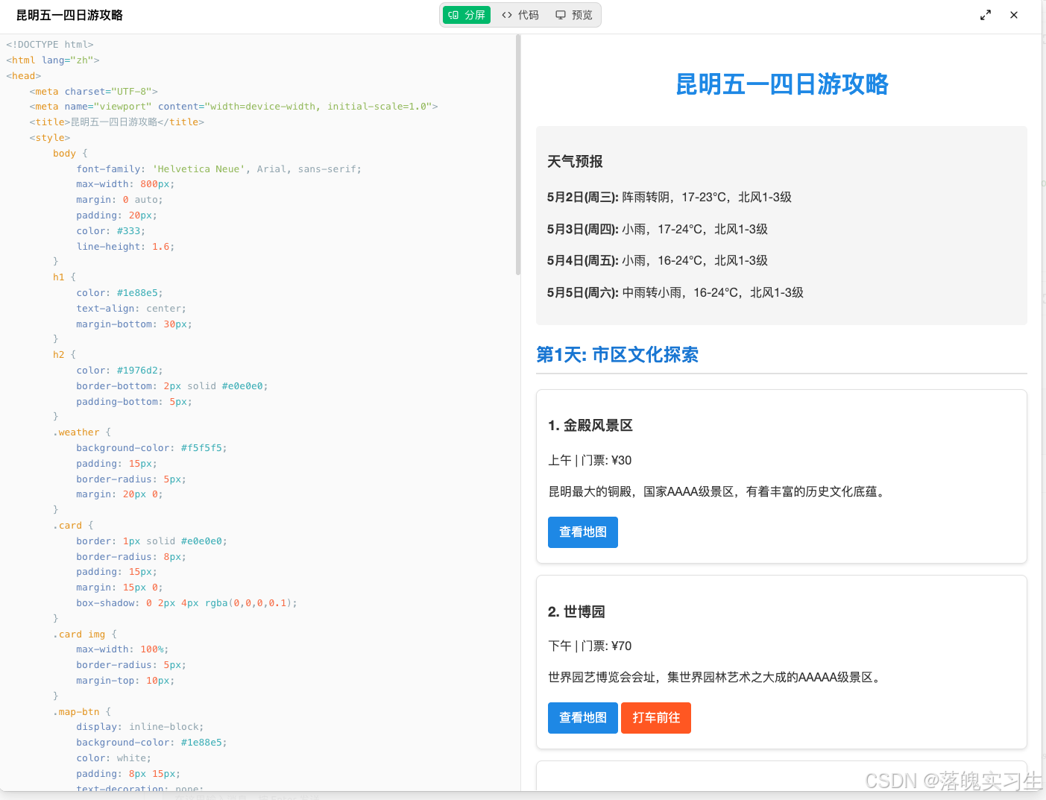The height and width of the screenshot is (800, 1046).
Task: Click the monitor icon beside 预览
Action: click(560, 14)
